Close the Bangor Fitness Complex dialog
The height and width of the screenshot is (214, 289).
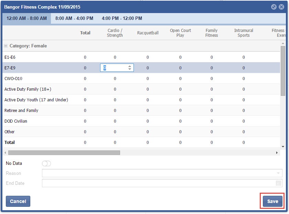tap(281, 7)
